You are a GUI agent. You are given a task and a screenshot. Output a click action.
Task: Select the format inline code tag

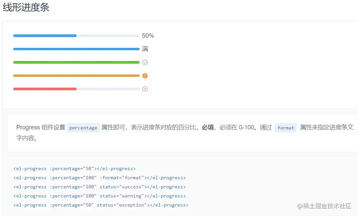click(285, 128)
